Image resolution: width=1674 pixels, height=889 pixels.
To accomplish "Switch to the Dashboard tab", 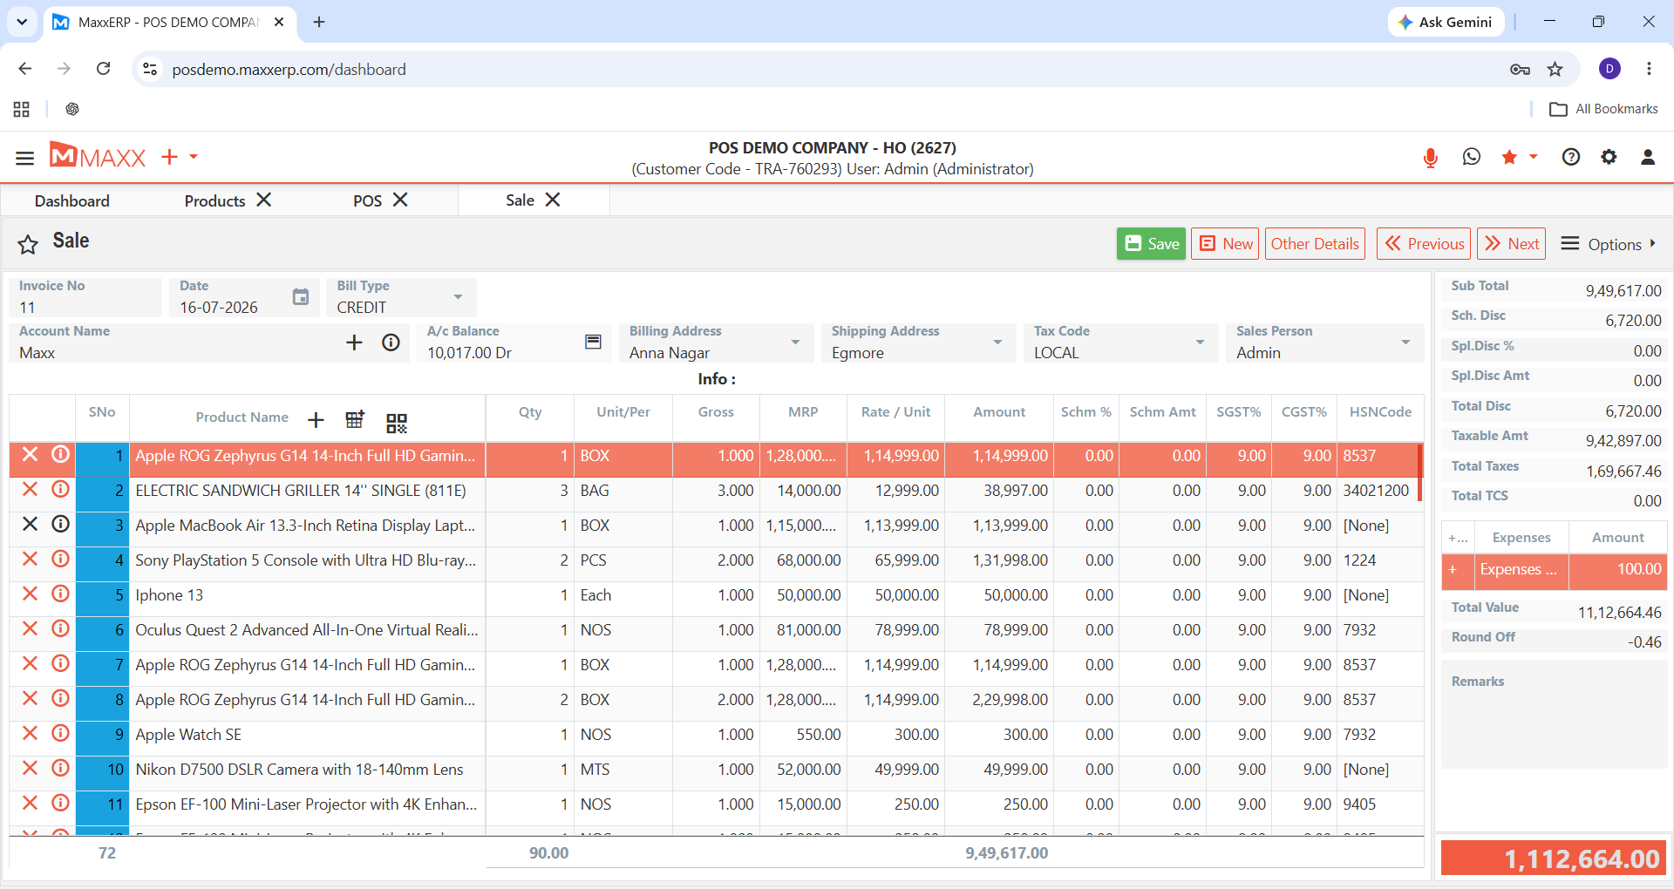I will [72, 201].
